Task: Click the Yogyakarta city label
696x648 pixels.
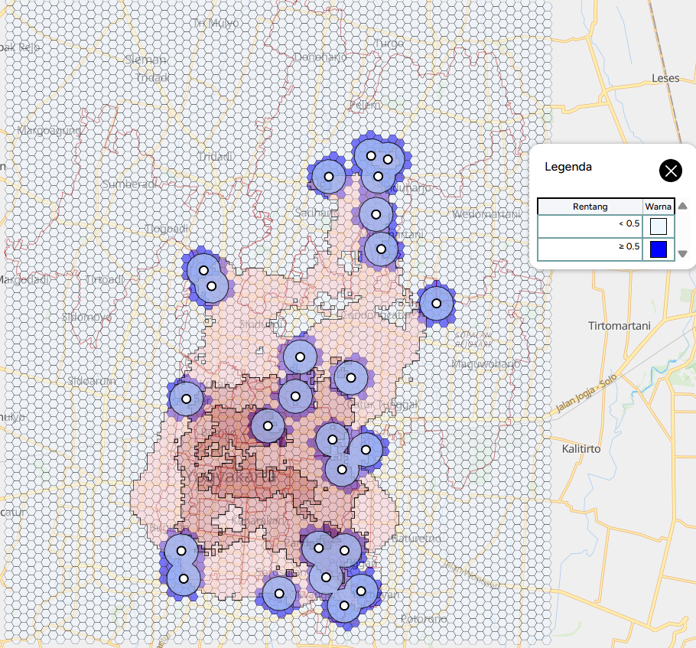Action: [230, 477]
